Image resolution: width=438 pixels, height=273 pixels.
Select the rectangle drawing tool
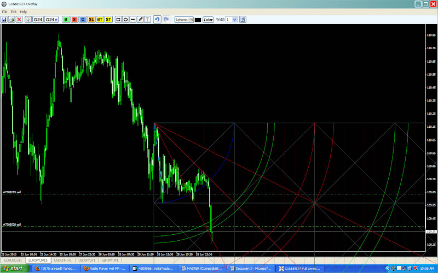coord(118,20)
